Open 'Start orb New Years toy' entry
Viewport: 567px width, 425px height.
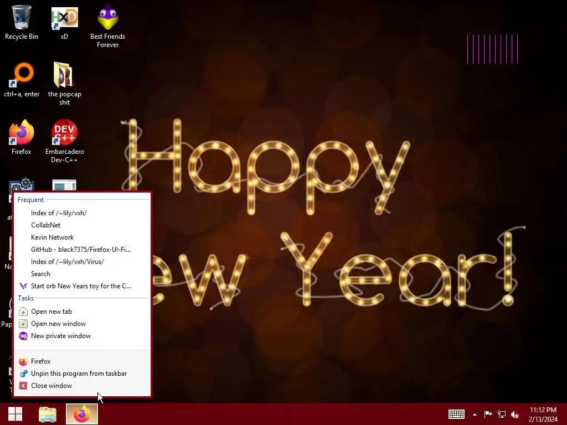[82, 286]
